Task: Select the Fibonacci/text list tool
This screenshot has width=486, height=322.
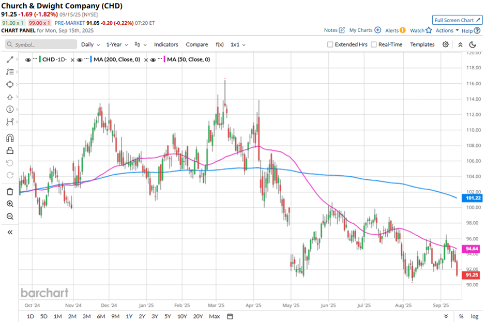Action: tap(10, 72)
